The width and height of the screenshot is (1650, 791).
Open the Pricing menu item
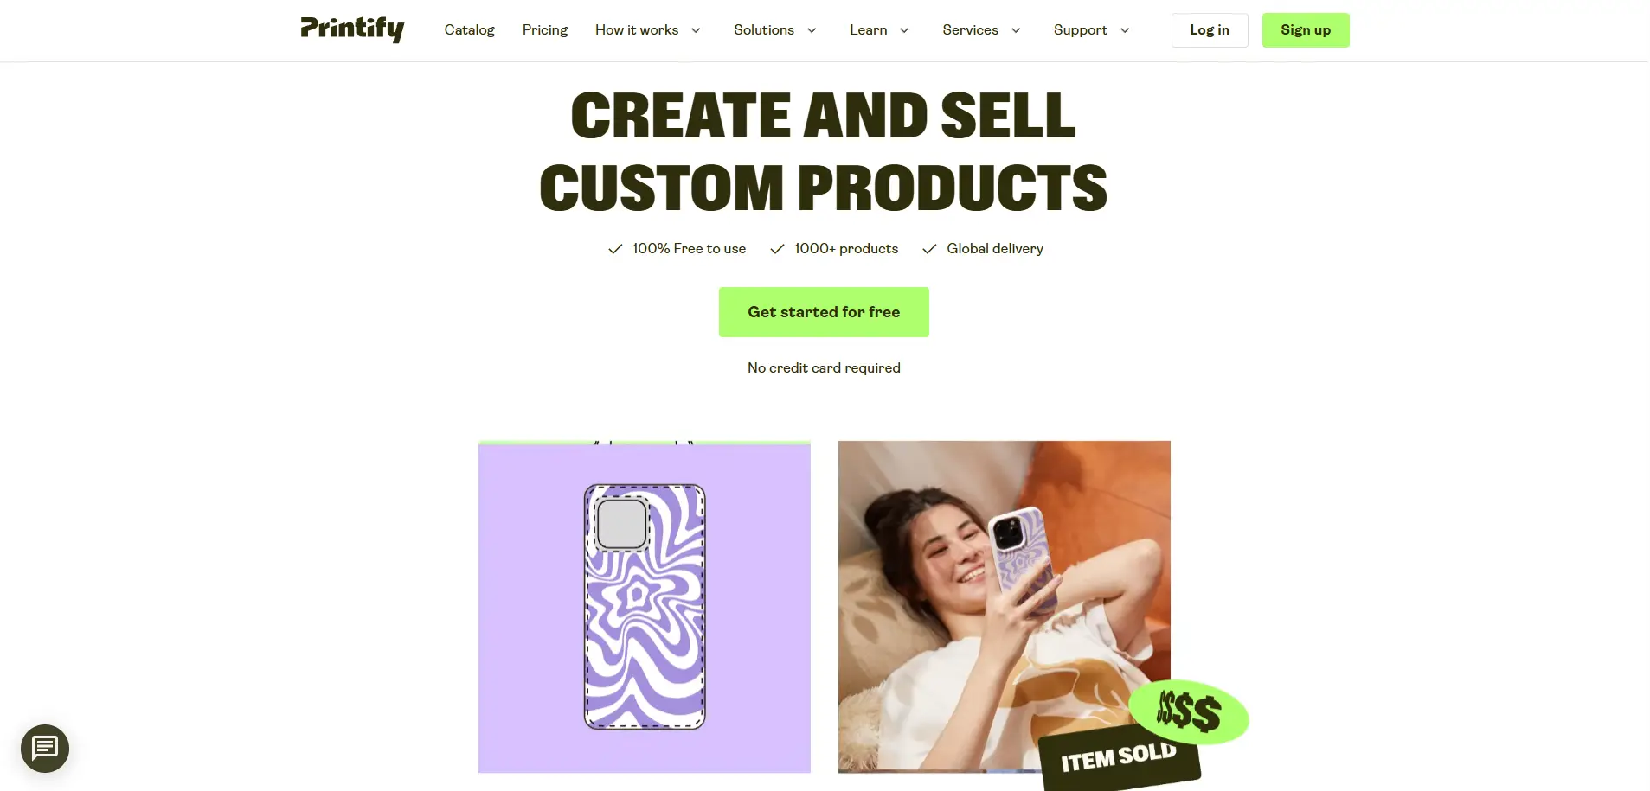coord(545,30)
